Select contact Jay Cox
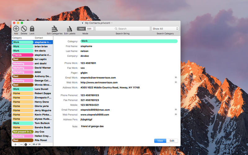The width and height of the screenshot is (248, 155). pyautogui.click(x=39, y=131)
